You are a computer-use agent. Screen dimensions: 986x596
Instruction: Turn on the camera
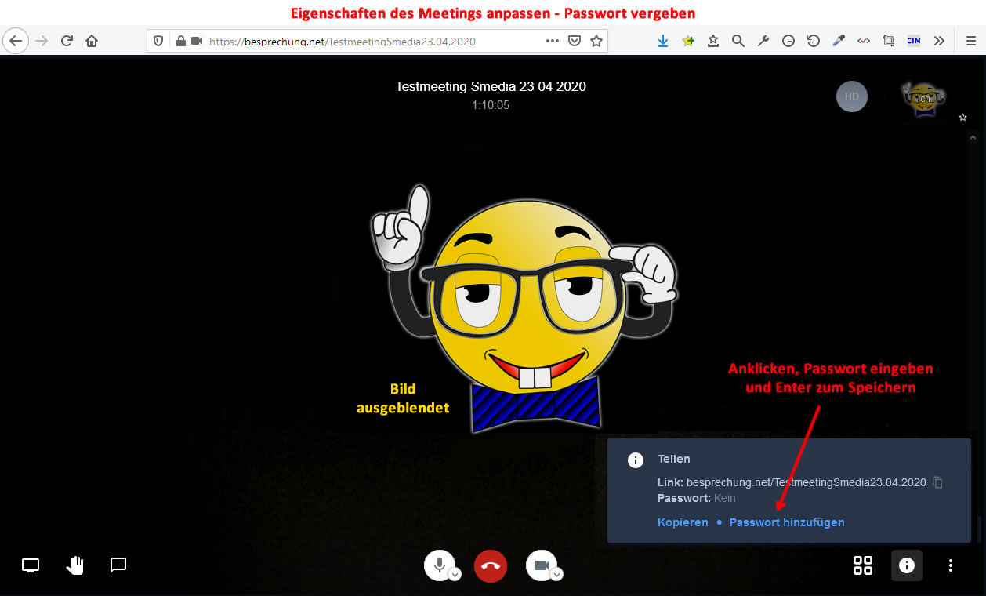[541, 565]
